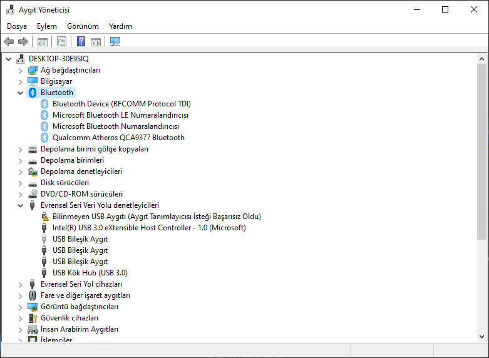This screenshot has height=358, width=489.
Task: Maximize the Aygıt Yöneticisi window
Action: [x=445, y=9]
